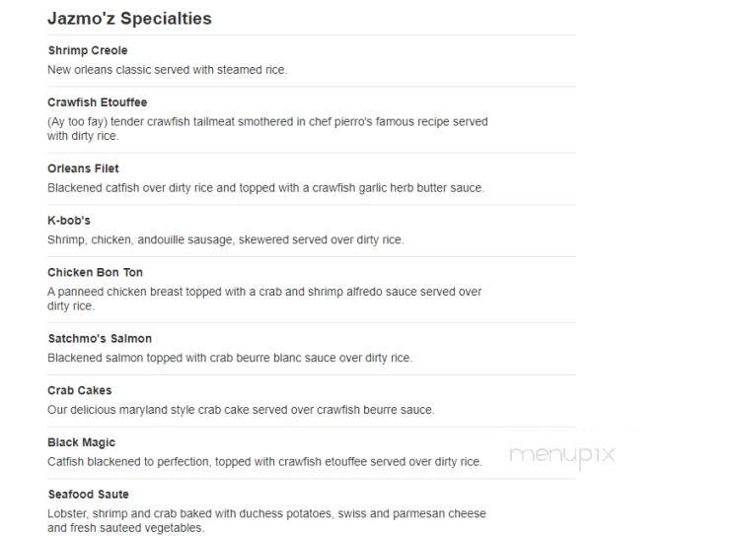Click the Orleans Filet blackened catfish description
The image size is (739, 536).
tap(265, 188)
